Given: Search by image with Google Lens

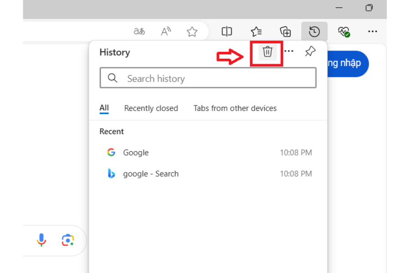Looking at the screenshot, I should [x=67, y=240].
